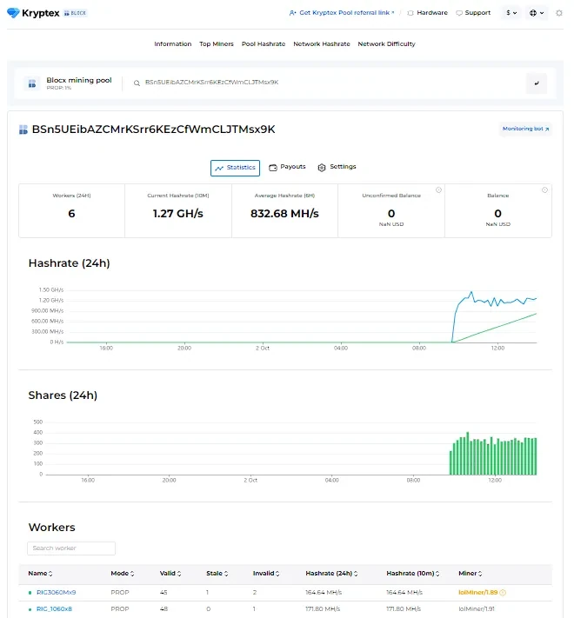Select the Statistics tab

click(235, 168)
